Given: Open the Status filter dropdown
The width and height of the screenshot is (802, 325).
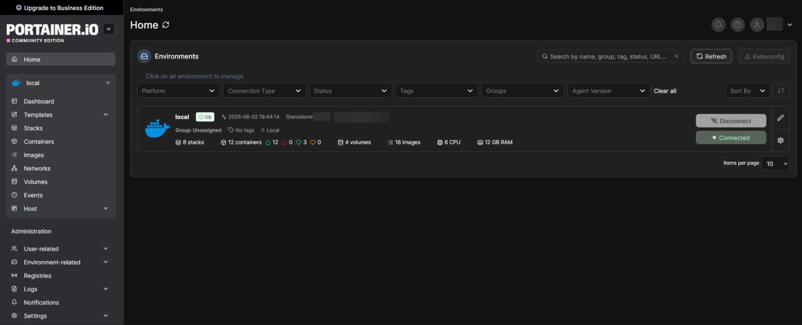Looking at the screenshot, I should pyautogui.click(x=351, y=90).
